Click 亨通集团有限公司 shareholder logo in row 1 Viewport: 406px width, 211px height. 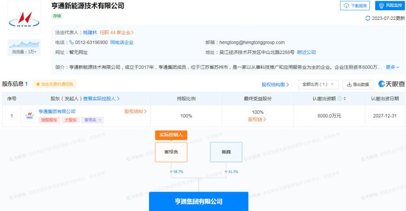[30, 116]
